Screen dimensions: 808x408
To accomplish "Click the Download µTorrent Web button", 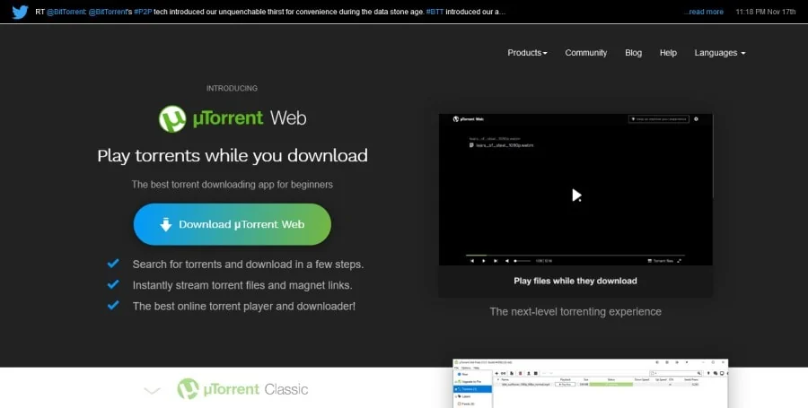I will pyautogui.click(x=232, y=224).
